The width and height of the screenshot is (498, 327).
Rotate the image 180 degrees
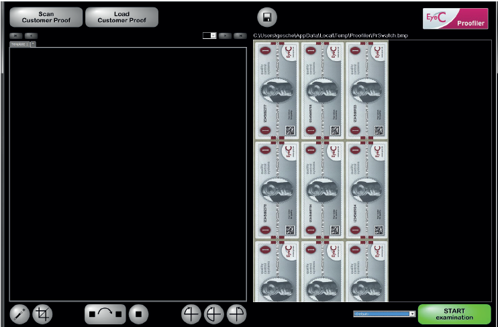(x=213, y=314)
